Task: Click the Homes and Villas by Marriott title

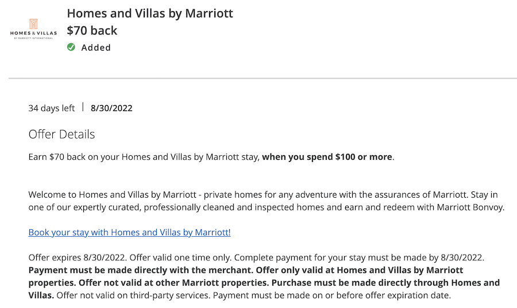Action: click(x=150, y=14)
